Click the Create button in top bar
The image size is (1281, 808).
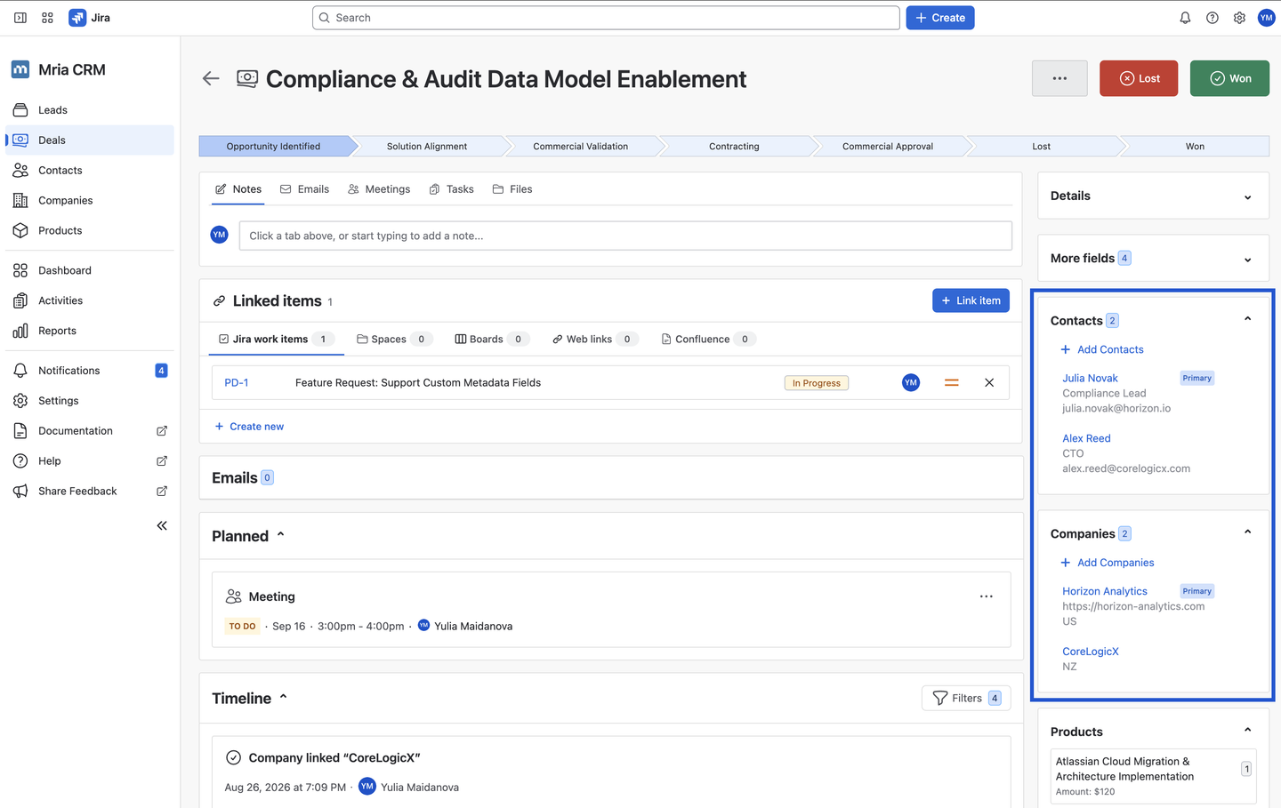(940, 18)
